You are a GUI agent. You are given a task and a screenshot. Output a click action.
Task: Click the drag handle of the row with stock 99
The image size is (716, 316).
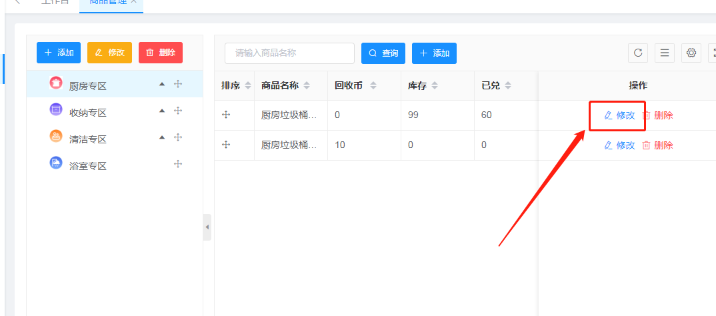click(x=226, y=115)
